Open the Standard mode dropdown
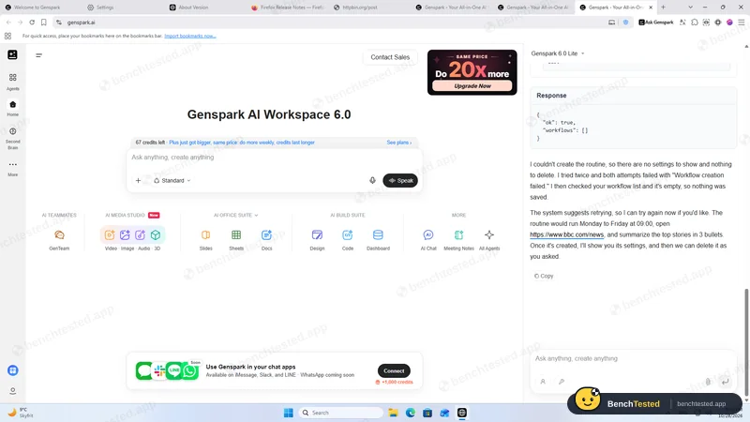 click(172, 180)
